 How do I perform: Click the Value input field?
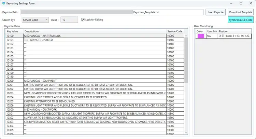(x=69, y=20)
